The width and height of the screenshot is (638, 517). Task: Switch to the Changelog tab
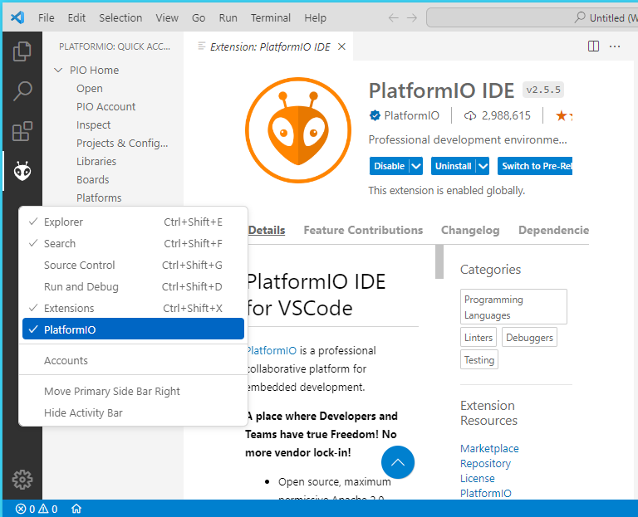click(470, 230)
